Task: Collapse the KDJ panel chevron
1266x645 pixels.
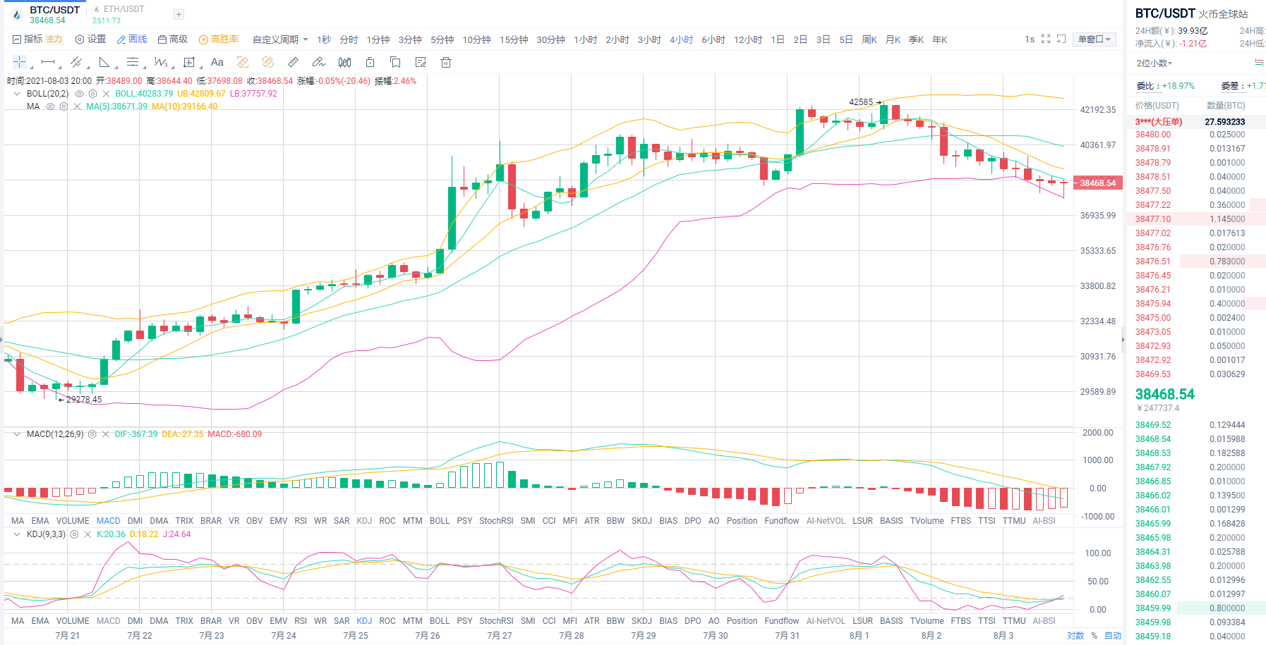Action: point(17,534)
